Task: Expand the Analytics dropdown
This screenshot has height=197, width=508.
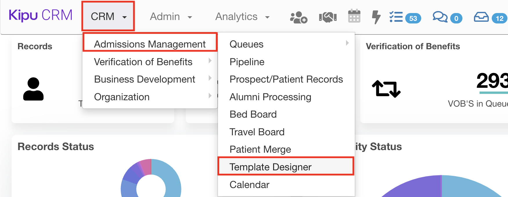Action: tap(242, 17)
